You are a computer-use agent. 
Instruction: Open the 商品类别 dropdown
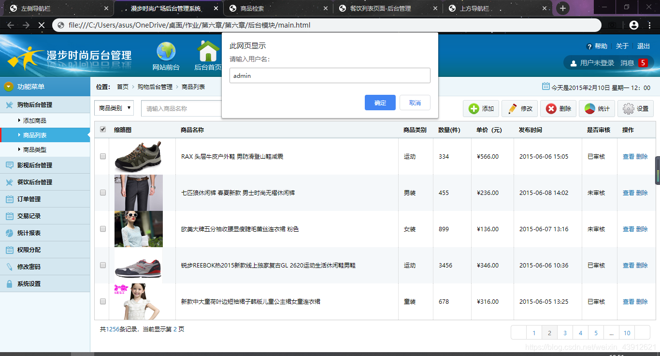click(114, 108)
